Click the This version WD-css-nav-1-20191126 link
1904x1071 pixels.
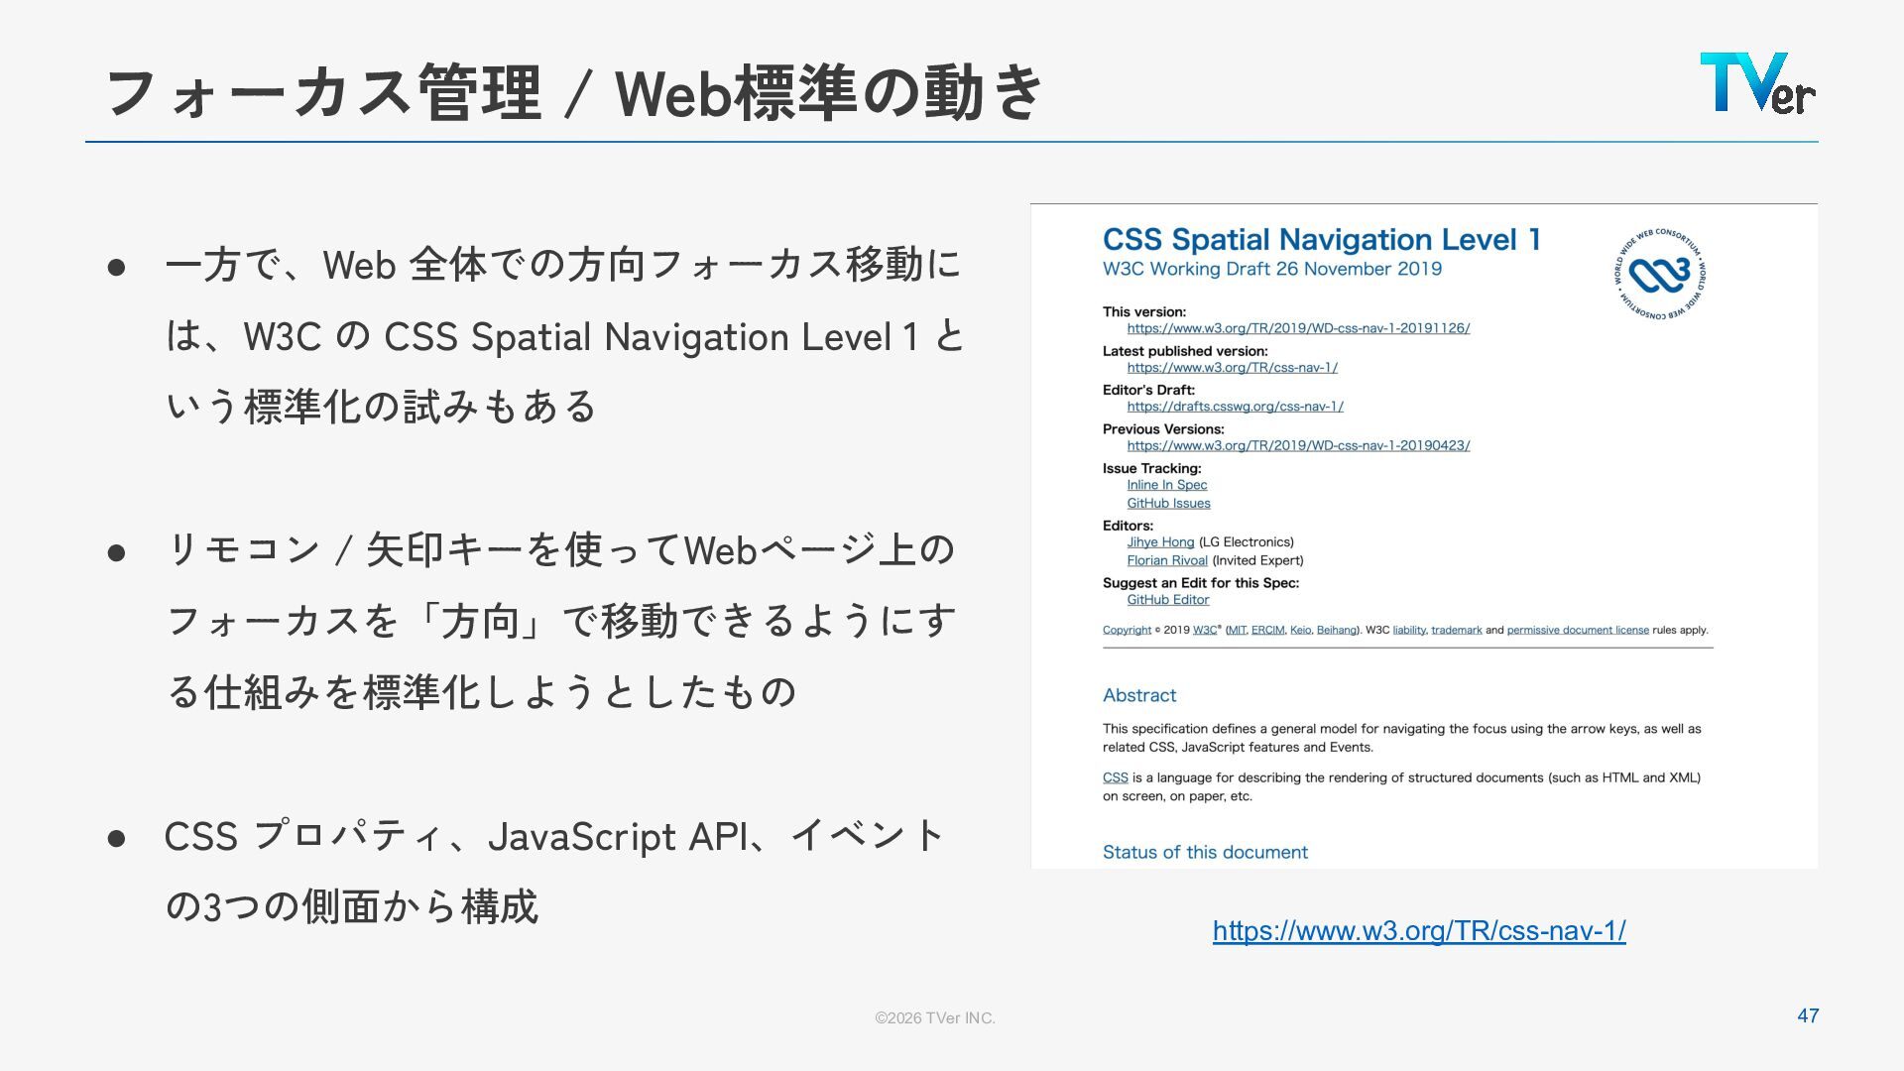point(1297,328)
